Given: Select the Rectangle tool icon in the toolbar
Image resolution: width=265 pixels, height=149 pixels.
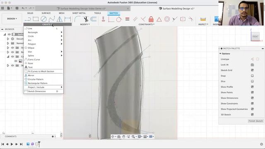Looking at the screenshot, I should point(36,19).
